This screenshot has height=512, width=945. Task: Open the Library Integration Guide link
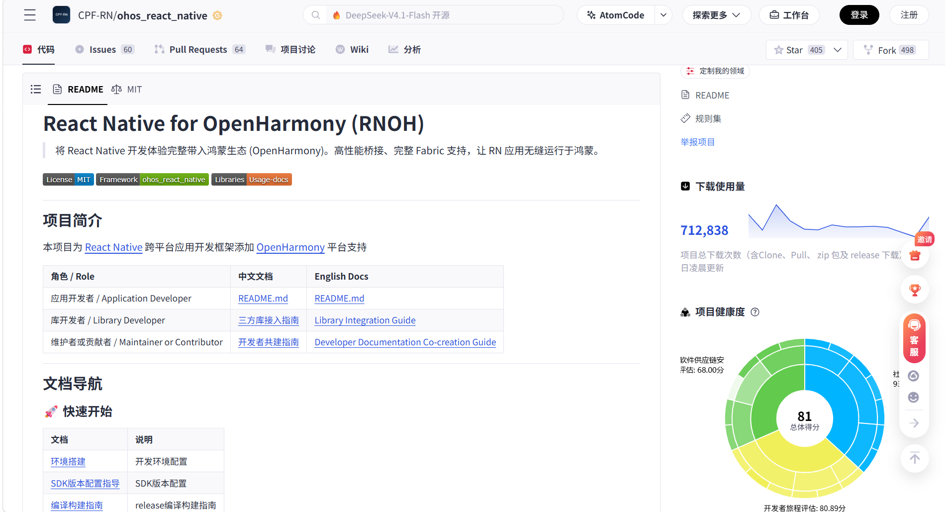[365, 320]
